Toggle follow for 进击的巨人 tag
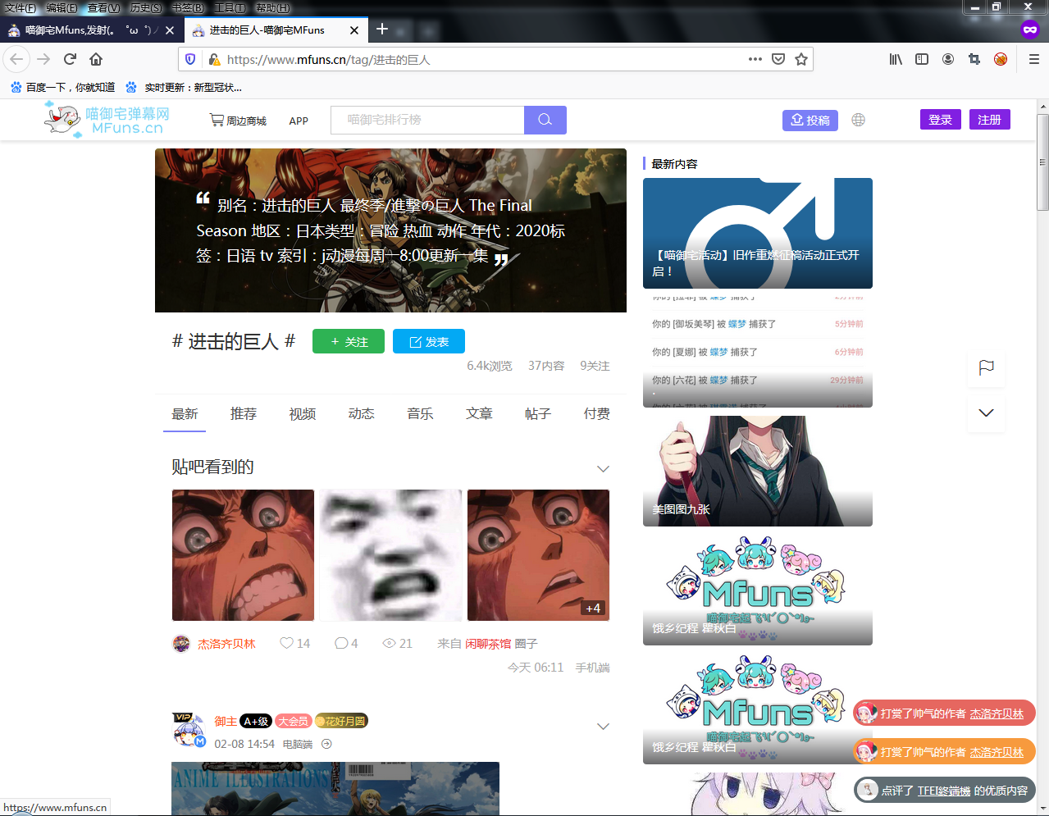Screen dimensions: 1049x816 [348, 341]
